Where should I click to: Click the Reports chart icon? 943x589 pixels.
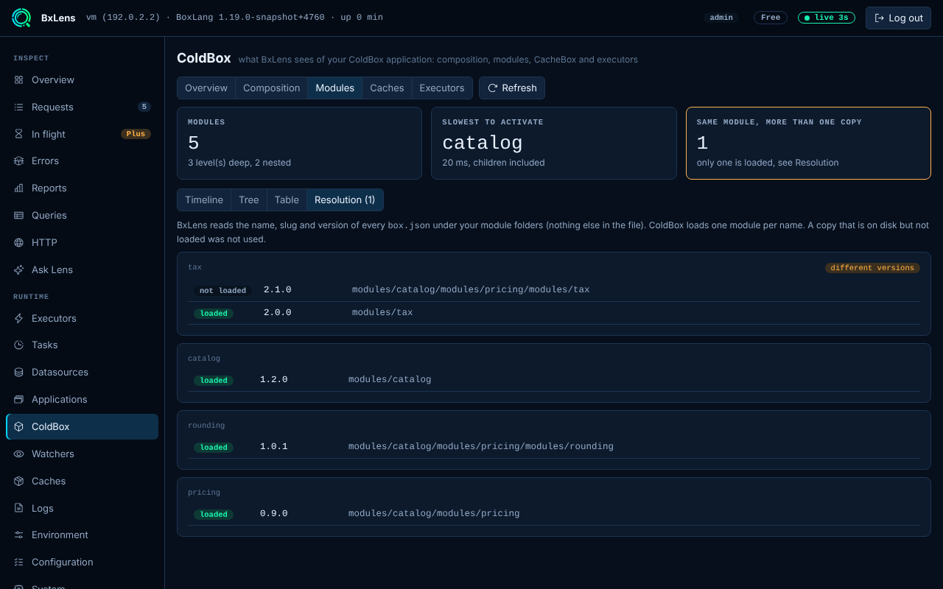click(19, 188)
